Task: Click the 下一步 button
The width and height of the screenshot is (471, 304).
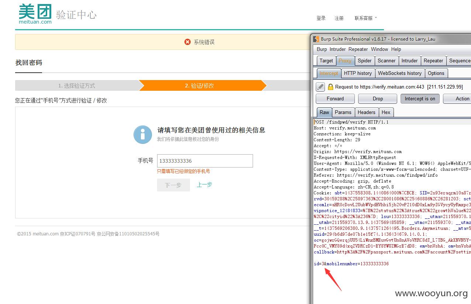Action: [x=173, y=185]
